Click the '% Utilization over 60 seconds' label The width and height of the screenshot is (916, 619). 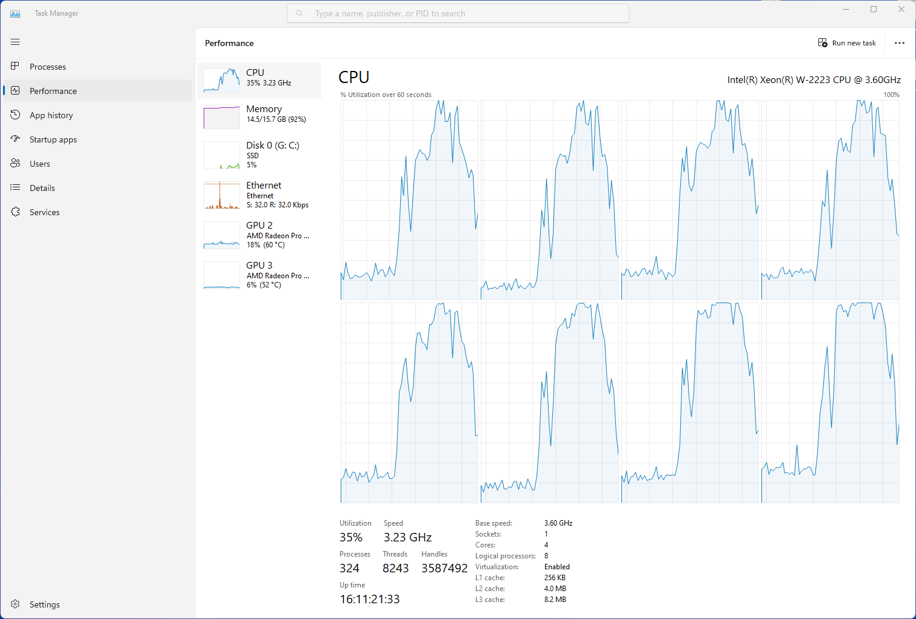point(386,95)
